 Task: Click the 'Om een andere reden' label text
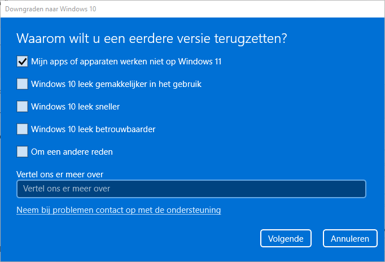coord(72,151)
